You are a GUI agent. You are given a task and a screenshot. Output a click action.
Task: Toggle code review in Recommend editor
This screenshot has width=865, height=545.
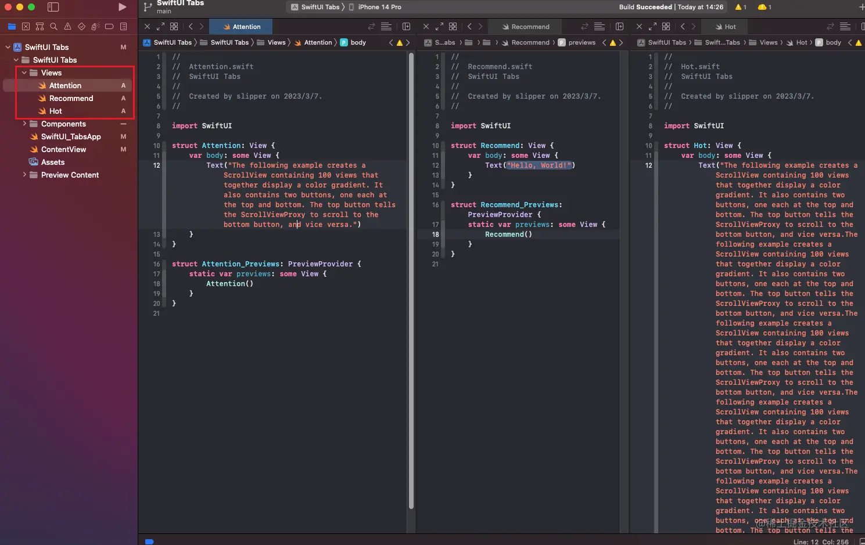click(584, 27)
